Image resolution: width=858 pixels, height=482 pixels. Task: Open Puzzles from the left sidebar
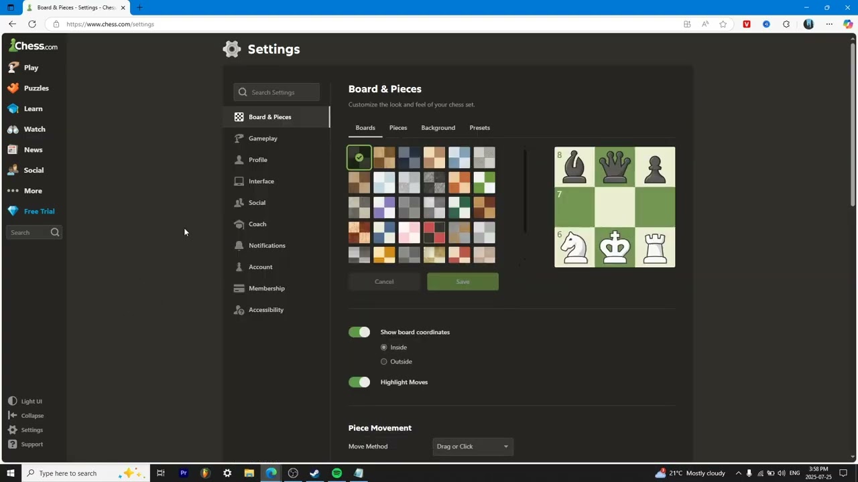pos(28,88)
